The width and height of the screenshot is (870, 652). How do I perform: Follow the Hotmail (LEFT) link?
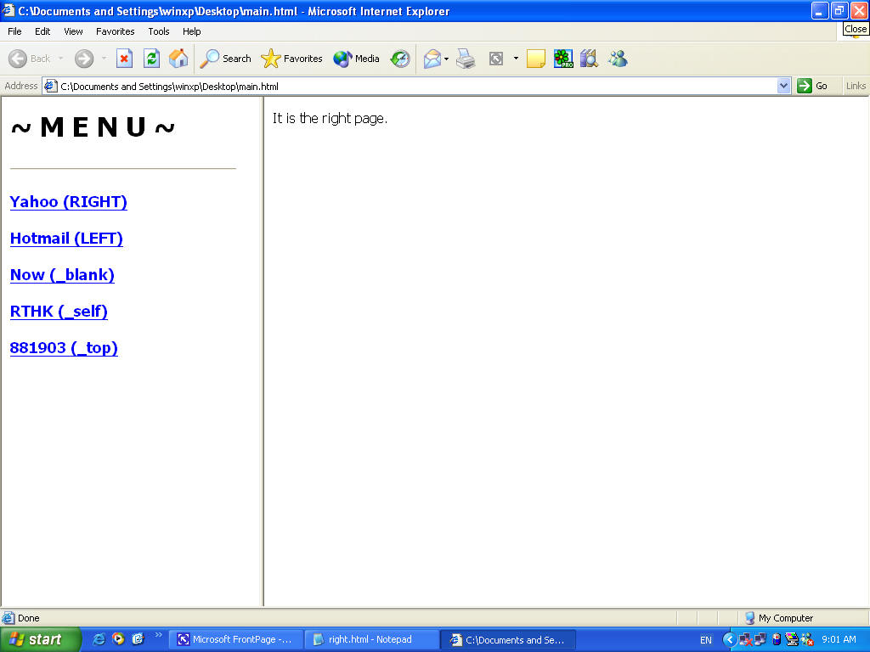[x=66, y=239]
